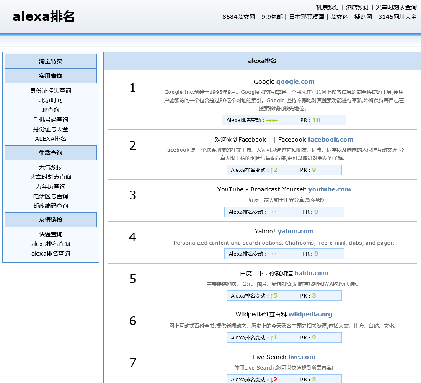
Task: Open 身份证挂失查询 in the sidebar
Action: 50,91
